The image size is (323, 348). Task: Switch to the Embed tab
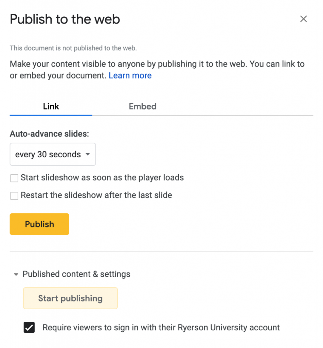coord(143,106)
